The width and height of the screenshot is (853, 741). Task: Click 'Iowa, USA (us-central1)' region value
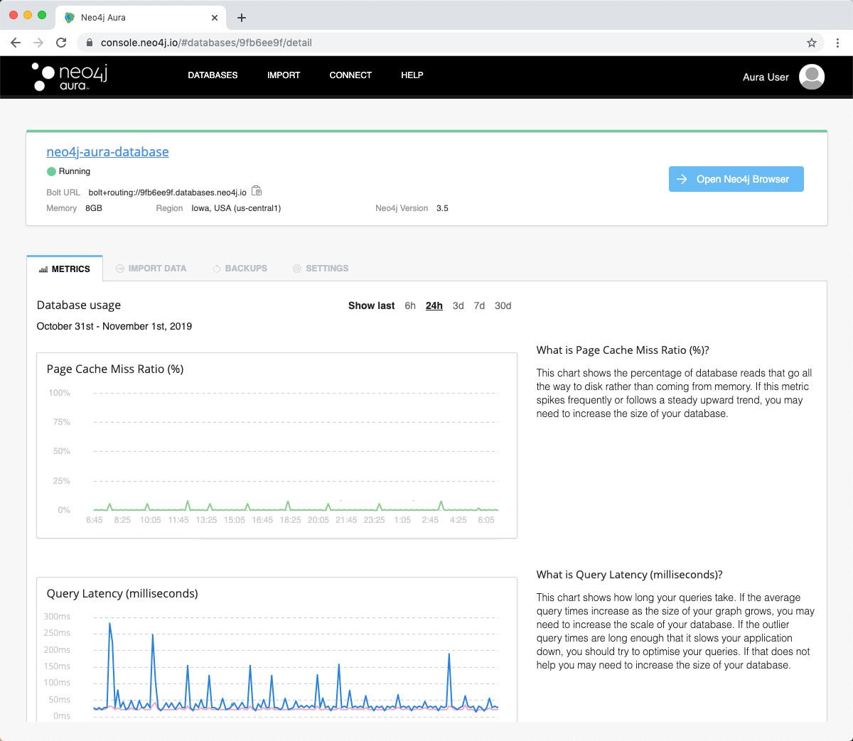pos(236,208)
